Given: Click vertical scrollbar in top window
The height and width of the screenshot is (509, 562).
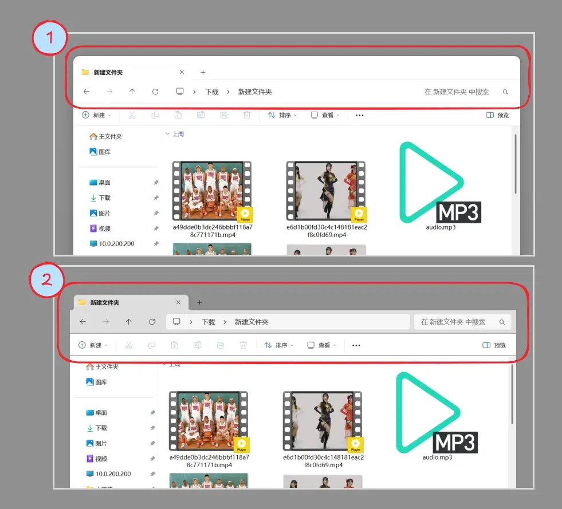Looking at the screenshot, I should [x=516, y=164].
